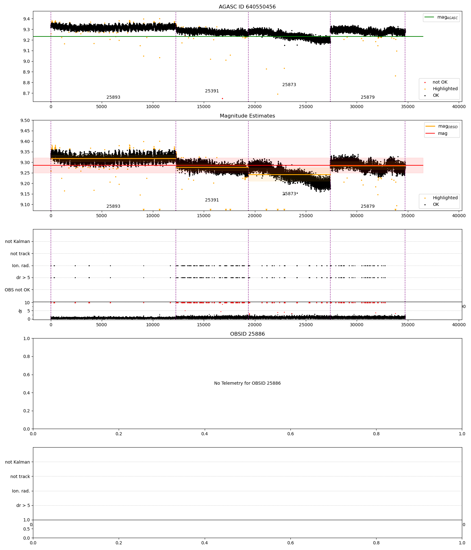
Task: Click the 40000 x-axis tick under top plot
Action: [x=459, y=107]
